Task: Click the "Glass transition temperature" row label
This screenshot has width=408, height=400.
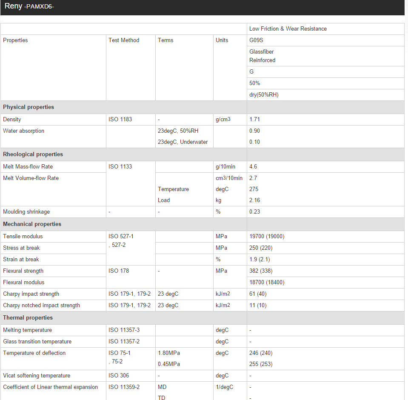Action: coord(37,341)
